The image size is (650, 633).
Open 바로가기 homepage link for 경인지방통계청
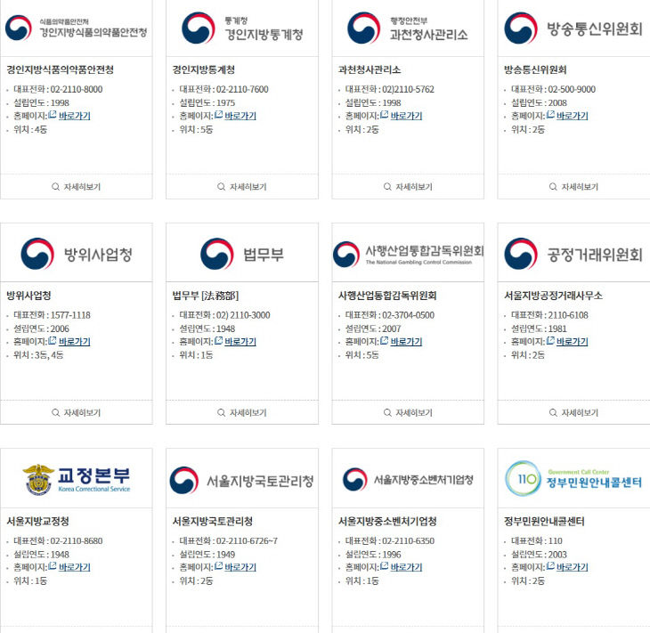[x=240, y=116]
